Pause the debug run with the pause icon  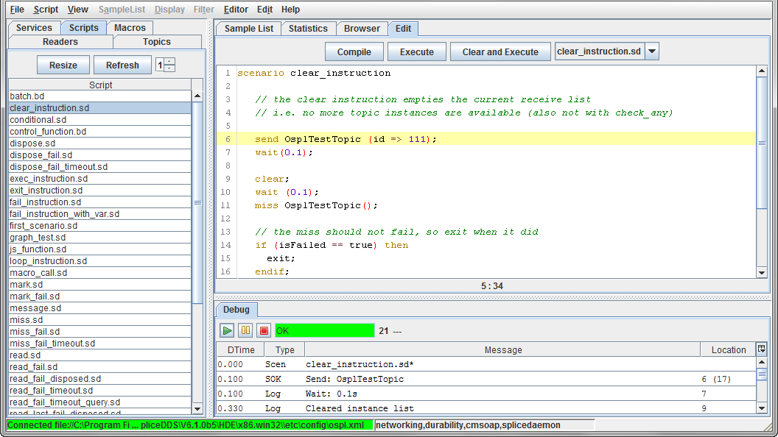(x=245, y=330)
